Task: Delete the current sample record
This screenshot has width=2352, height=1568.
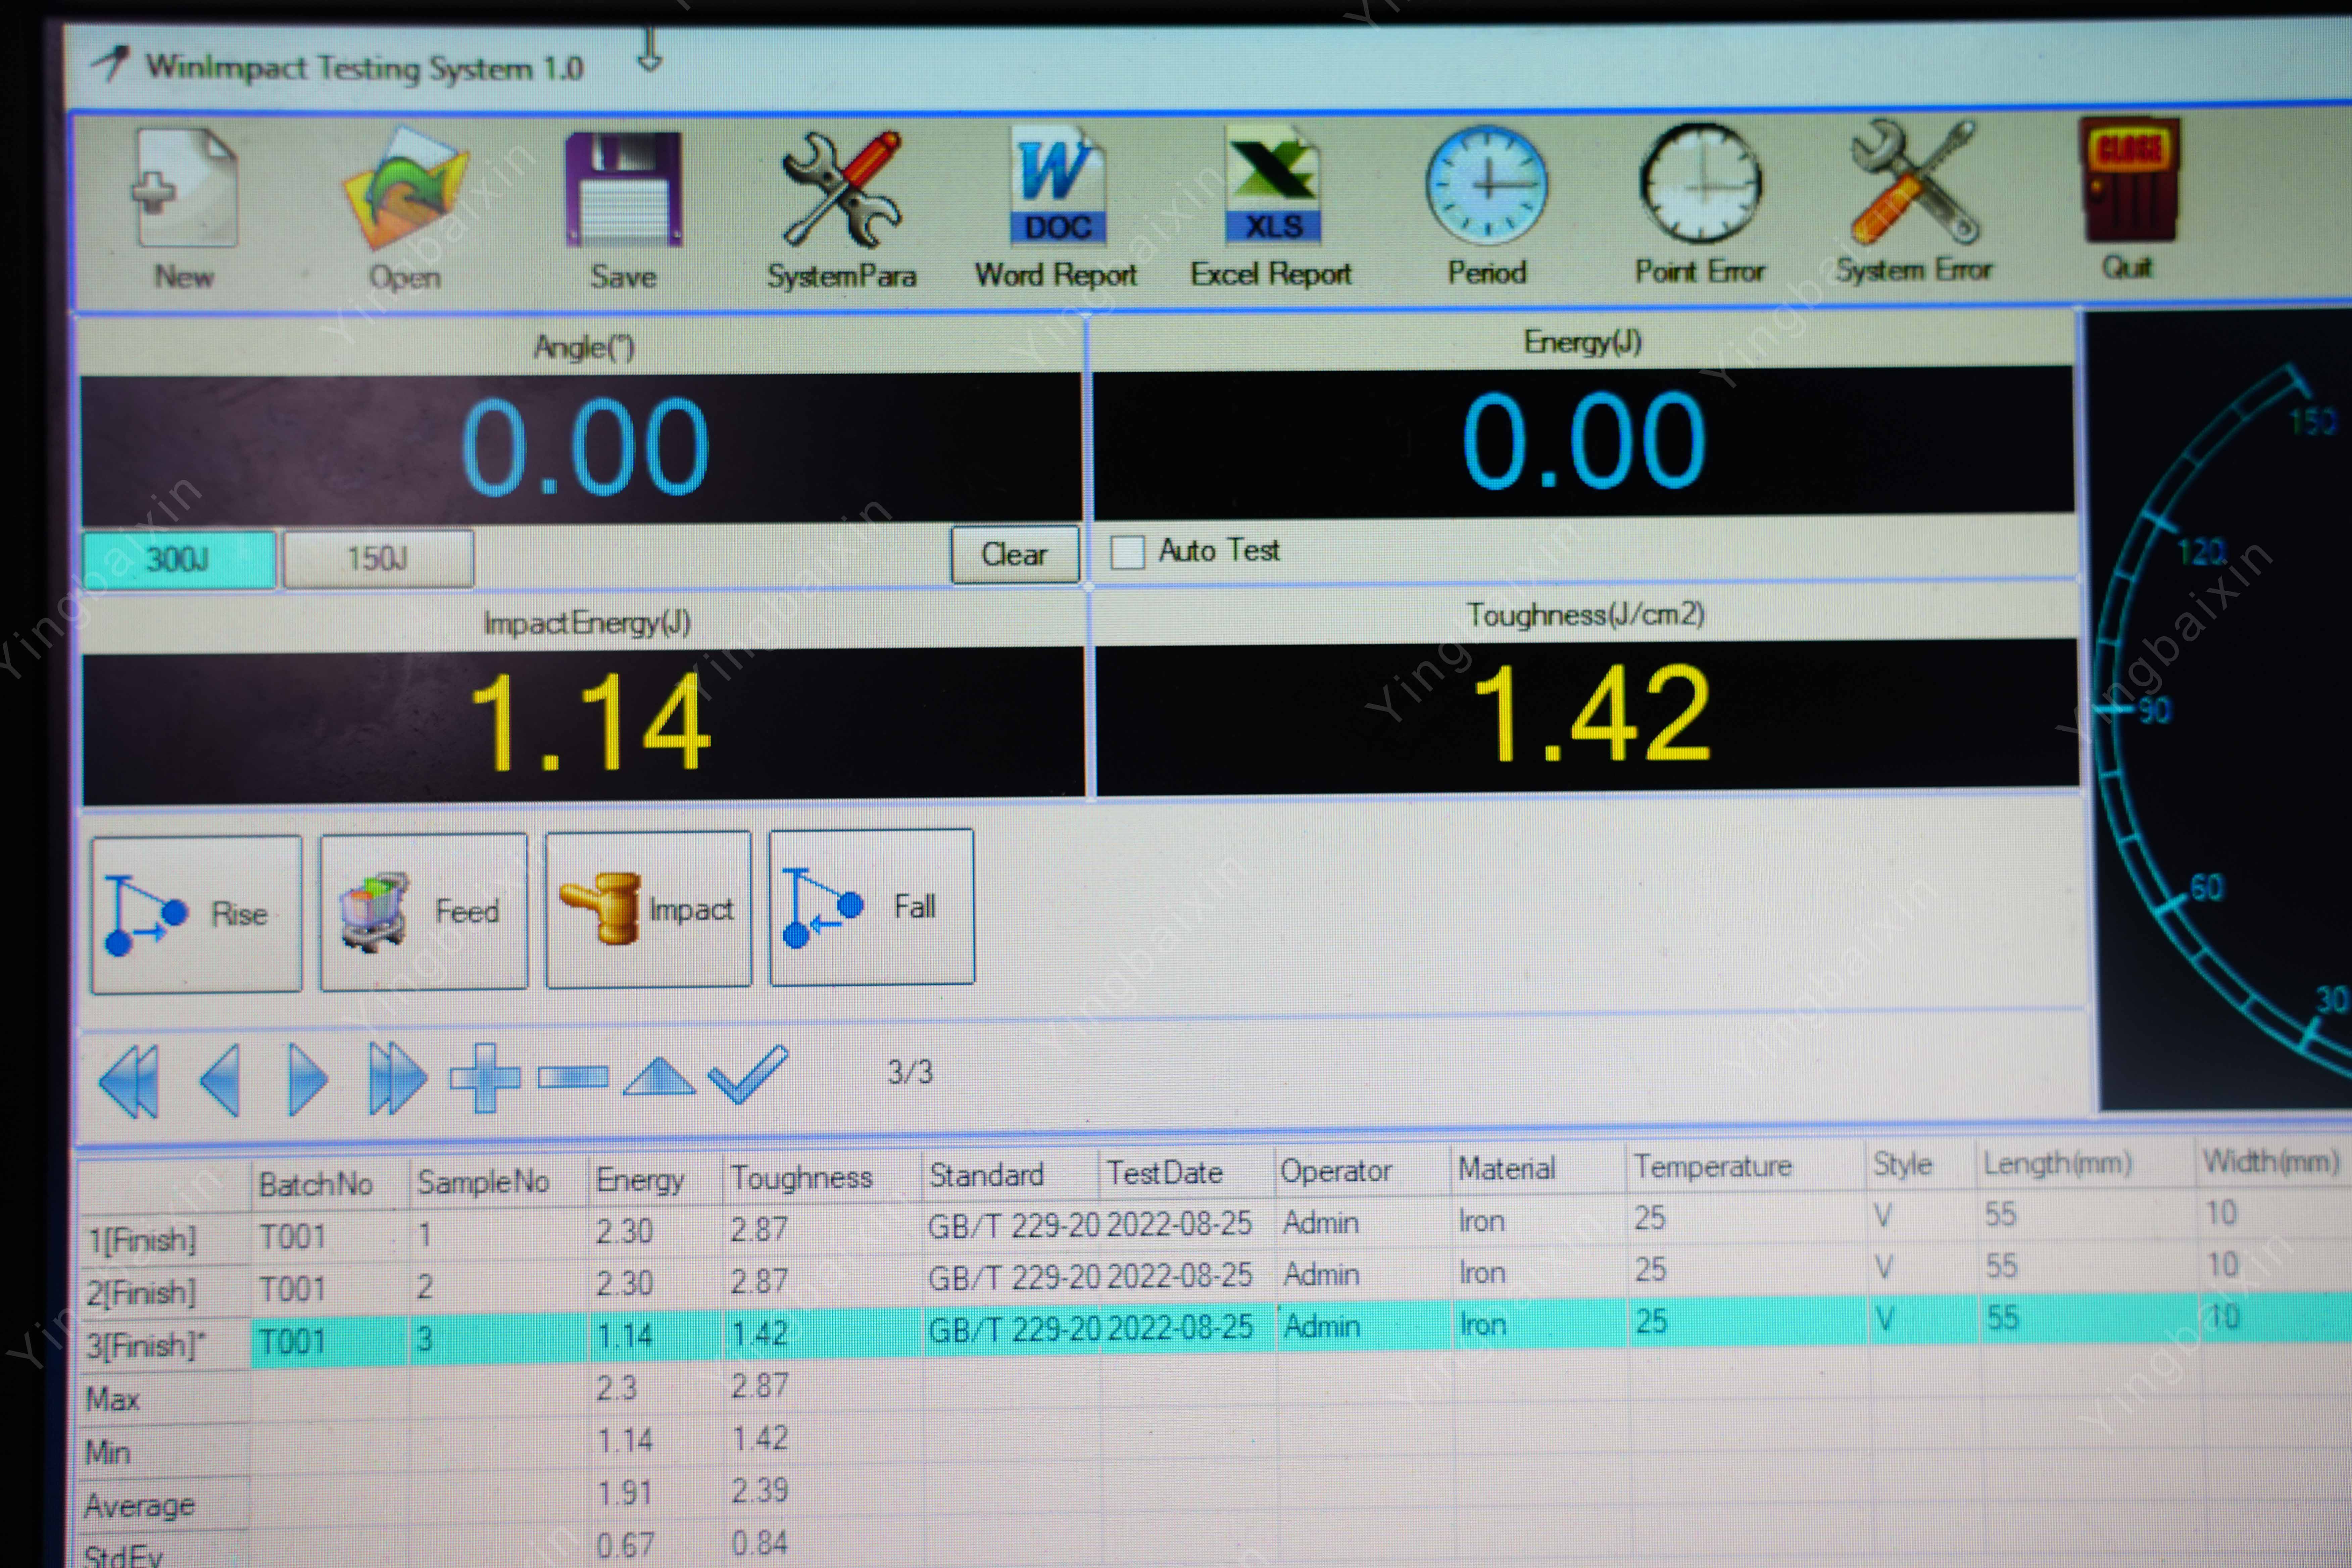Action: [573, 1077]
